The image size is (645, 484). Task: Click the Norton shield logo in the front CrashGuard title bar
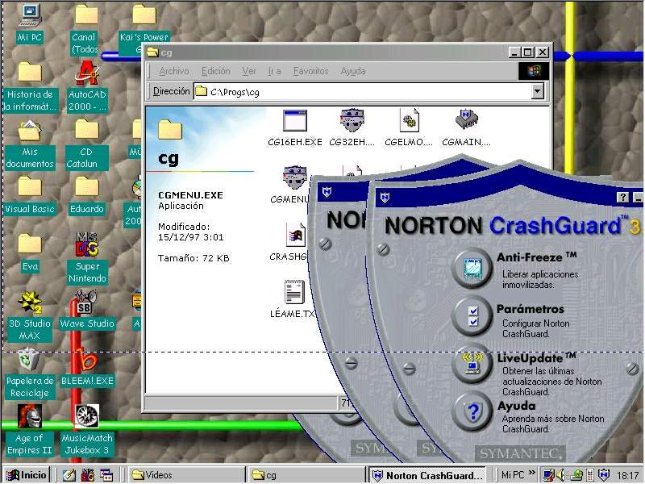pos(385,197)
